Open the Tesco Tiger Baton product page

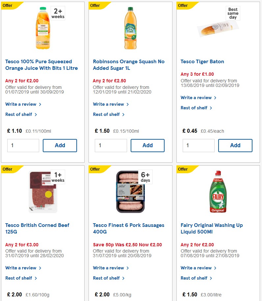202,62
